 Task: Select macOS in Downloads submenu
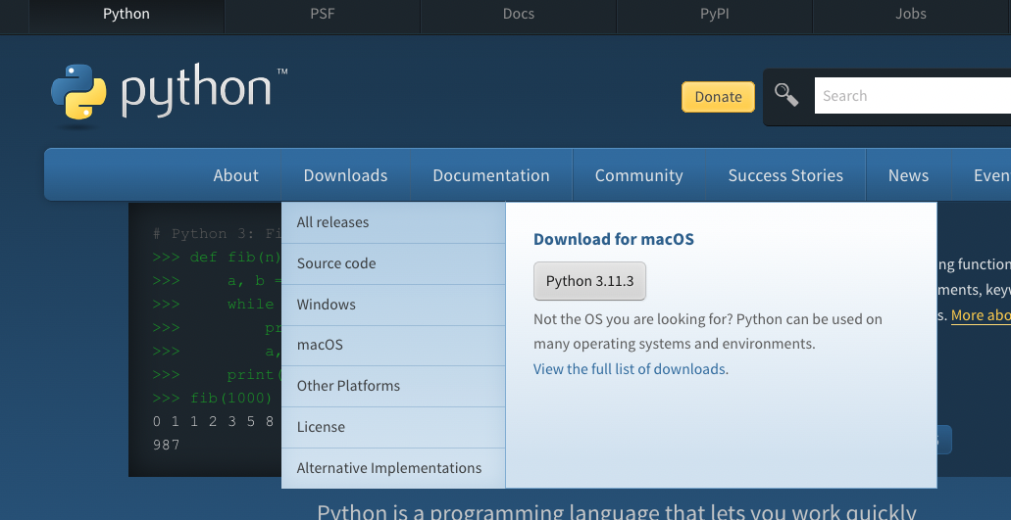tap(393, 345)
